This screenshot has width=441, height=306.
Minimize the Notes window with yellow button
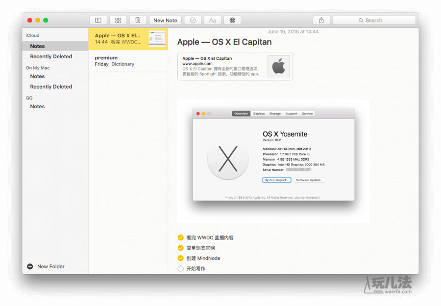[x=38, y=20]
